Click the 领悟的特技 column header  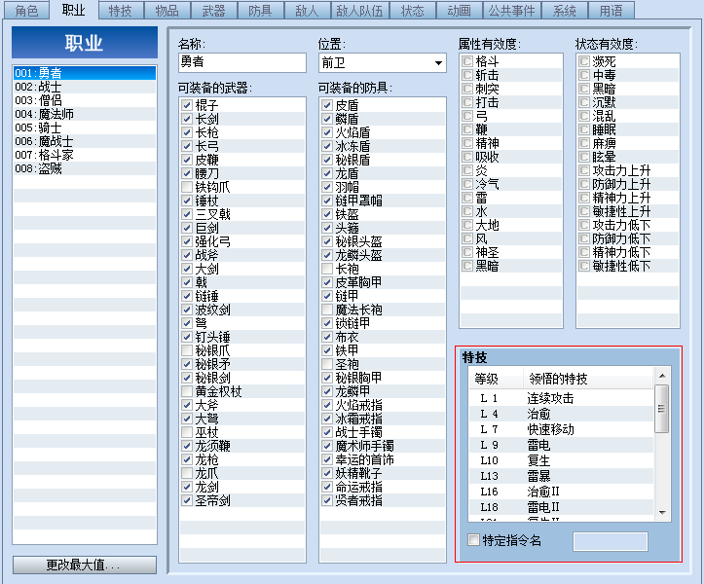(588, 379)
